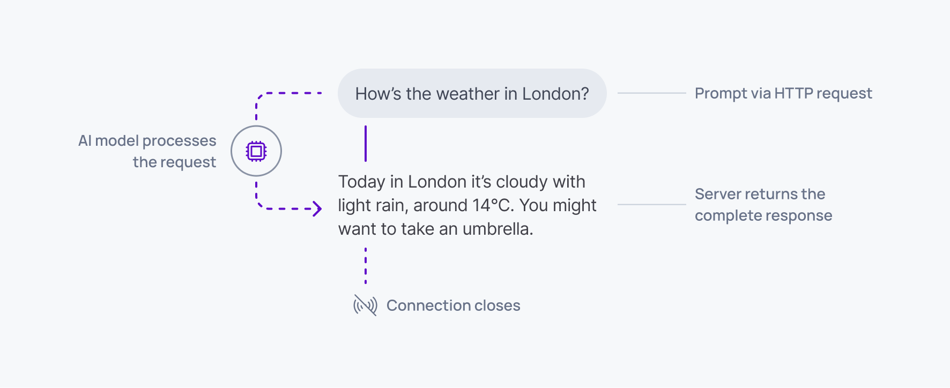Click the AI processor chip icon
This screenshot has height=388, width=950.
(x=256, y=151)
